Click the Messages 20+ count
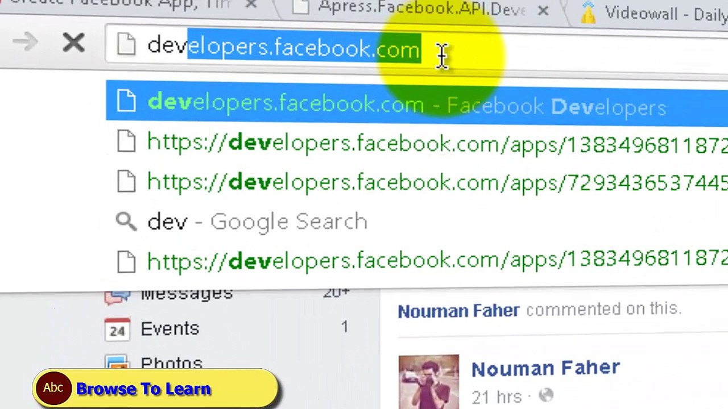The width and height of the screenshot is (728, 409). (x=336, y=293)
